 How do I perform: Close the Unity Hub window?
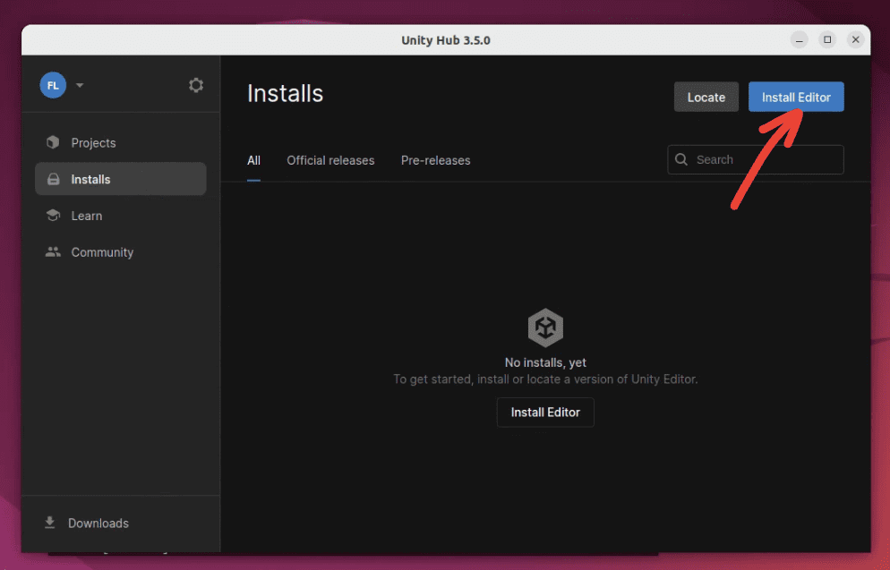click(x=856, y=40)
